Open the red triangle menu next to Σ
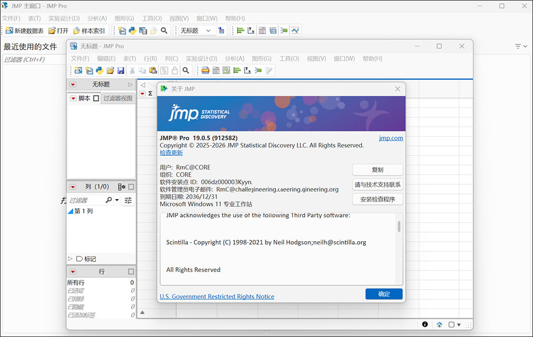Viewport: 533px width, 337px height. (142, 94)
